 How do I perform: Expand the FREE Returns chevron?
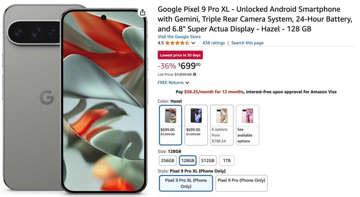pos(187,83)
